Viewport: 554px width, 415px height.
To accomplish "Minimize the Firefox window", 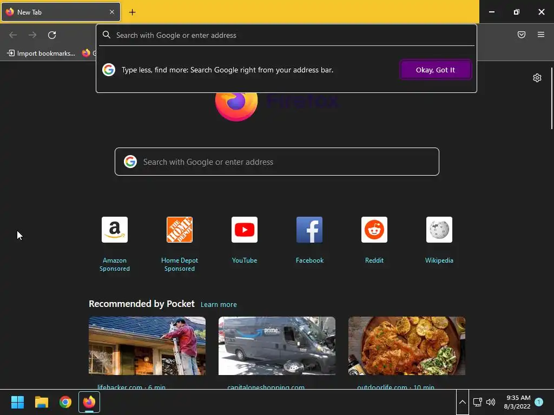I will coord(491,12).
